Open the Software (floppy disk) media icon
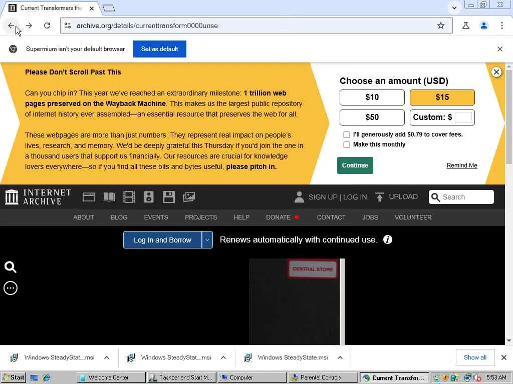Viewport: 513px width, 384px height. pos(168,197)
